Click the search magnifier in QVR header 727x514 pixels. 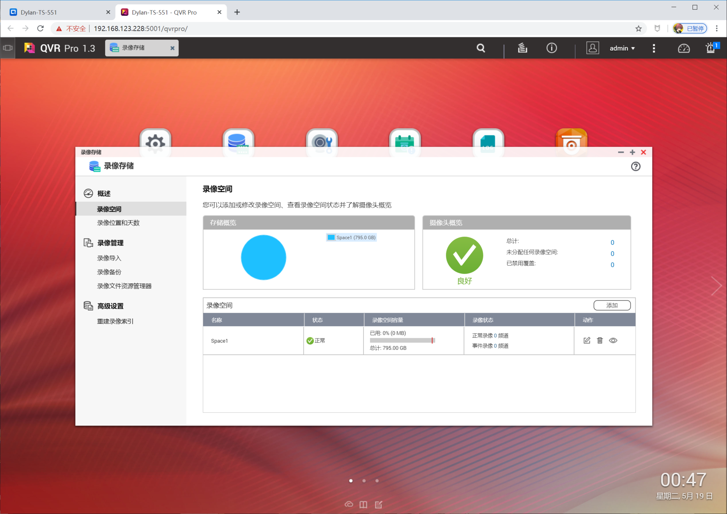tap(481, 48)
